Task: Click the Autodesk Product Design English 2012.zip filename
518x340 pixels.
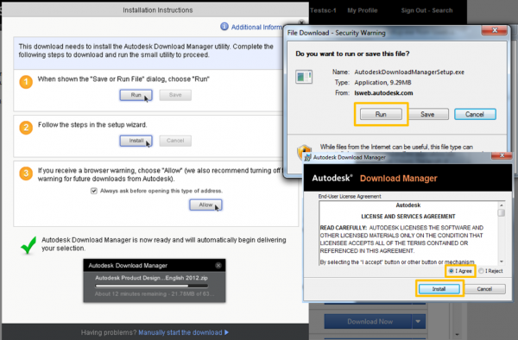Action: tap(152, 278)
